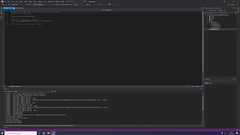
Task: Open the Project menu
Action: (x=21, y=1)
